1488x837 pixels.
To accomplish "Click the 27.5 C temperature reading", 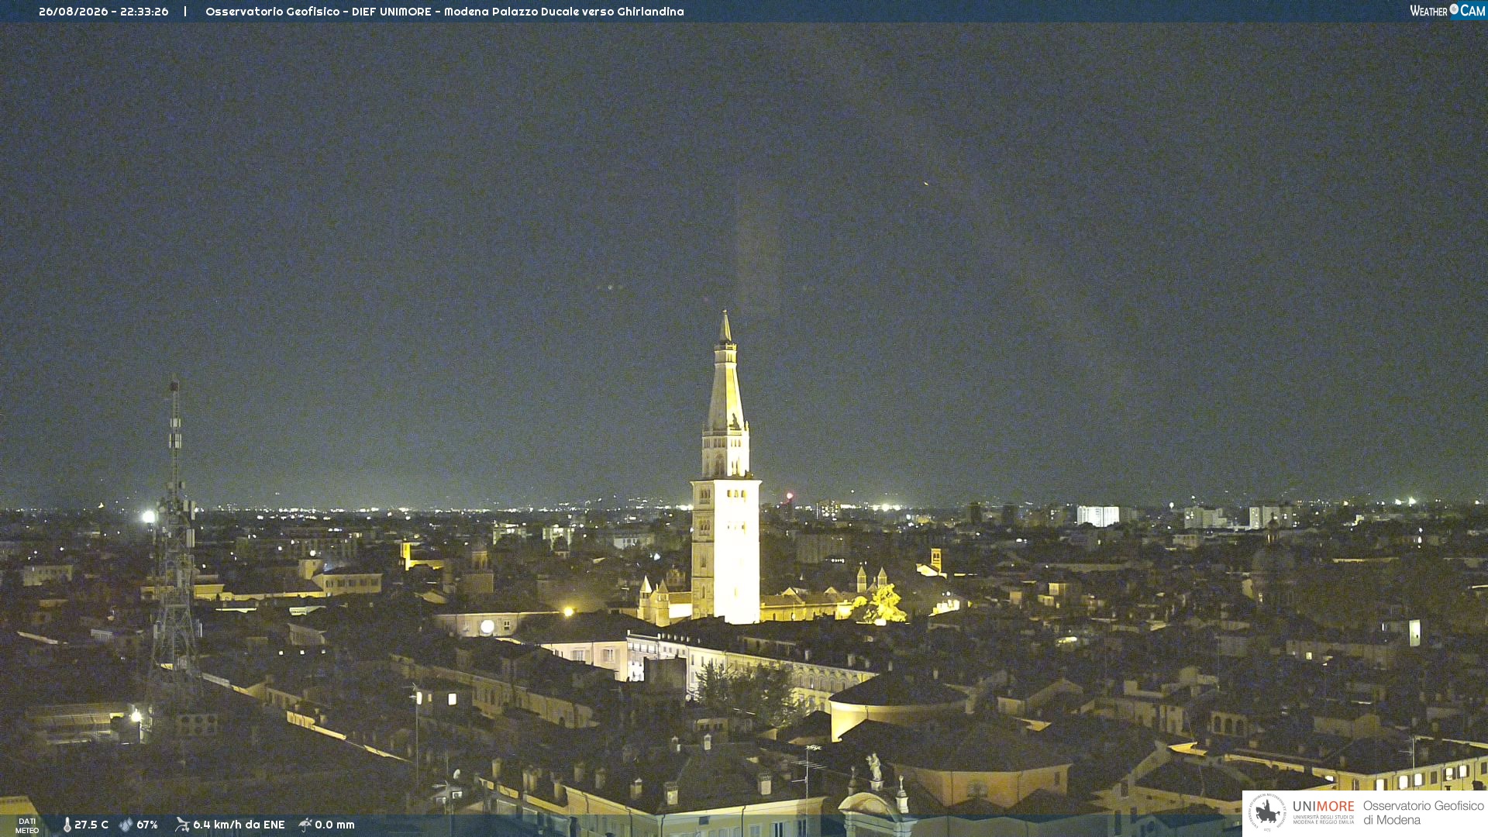I will [91, 825].
